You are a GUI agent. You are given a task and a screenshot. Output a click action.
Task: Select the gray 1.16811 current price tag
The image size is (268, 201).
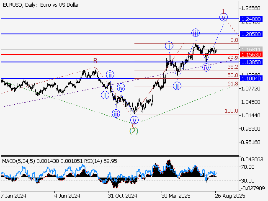pyautogui.click(x=252, y=49)
